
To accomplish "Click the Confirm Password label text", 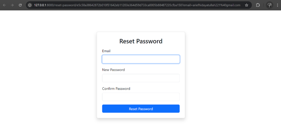I will coord(116,89).
